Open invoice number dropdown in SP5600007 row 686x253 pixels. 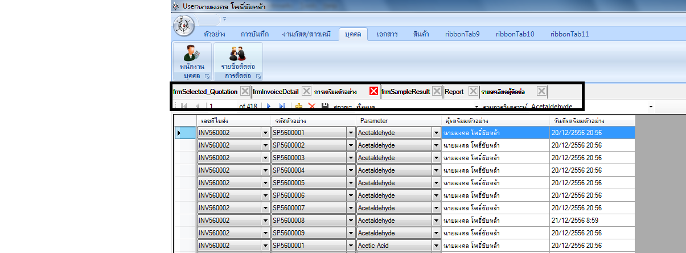tap(265, 208)
